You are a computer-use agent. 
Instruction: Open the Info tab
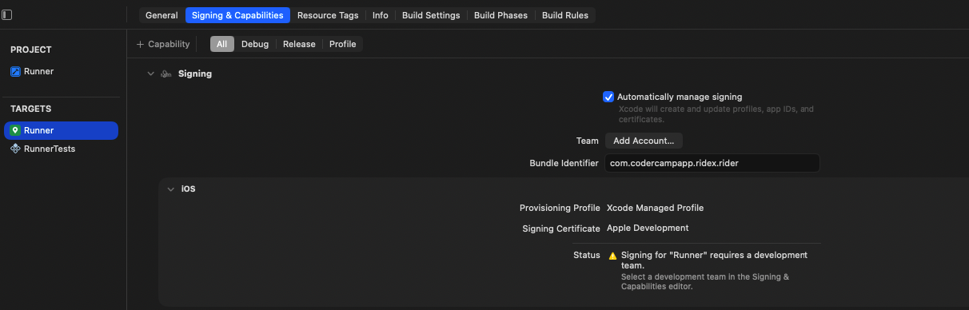381,15
